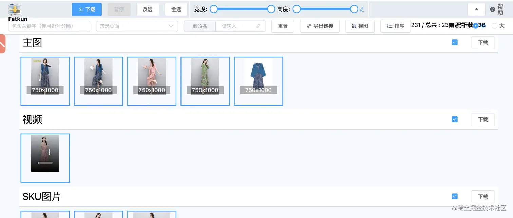
Task: Click the 暂停 pause button
Action: pos(119,9)
